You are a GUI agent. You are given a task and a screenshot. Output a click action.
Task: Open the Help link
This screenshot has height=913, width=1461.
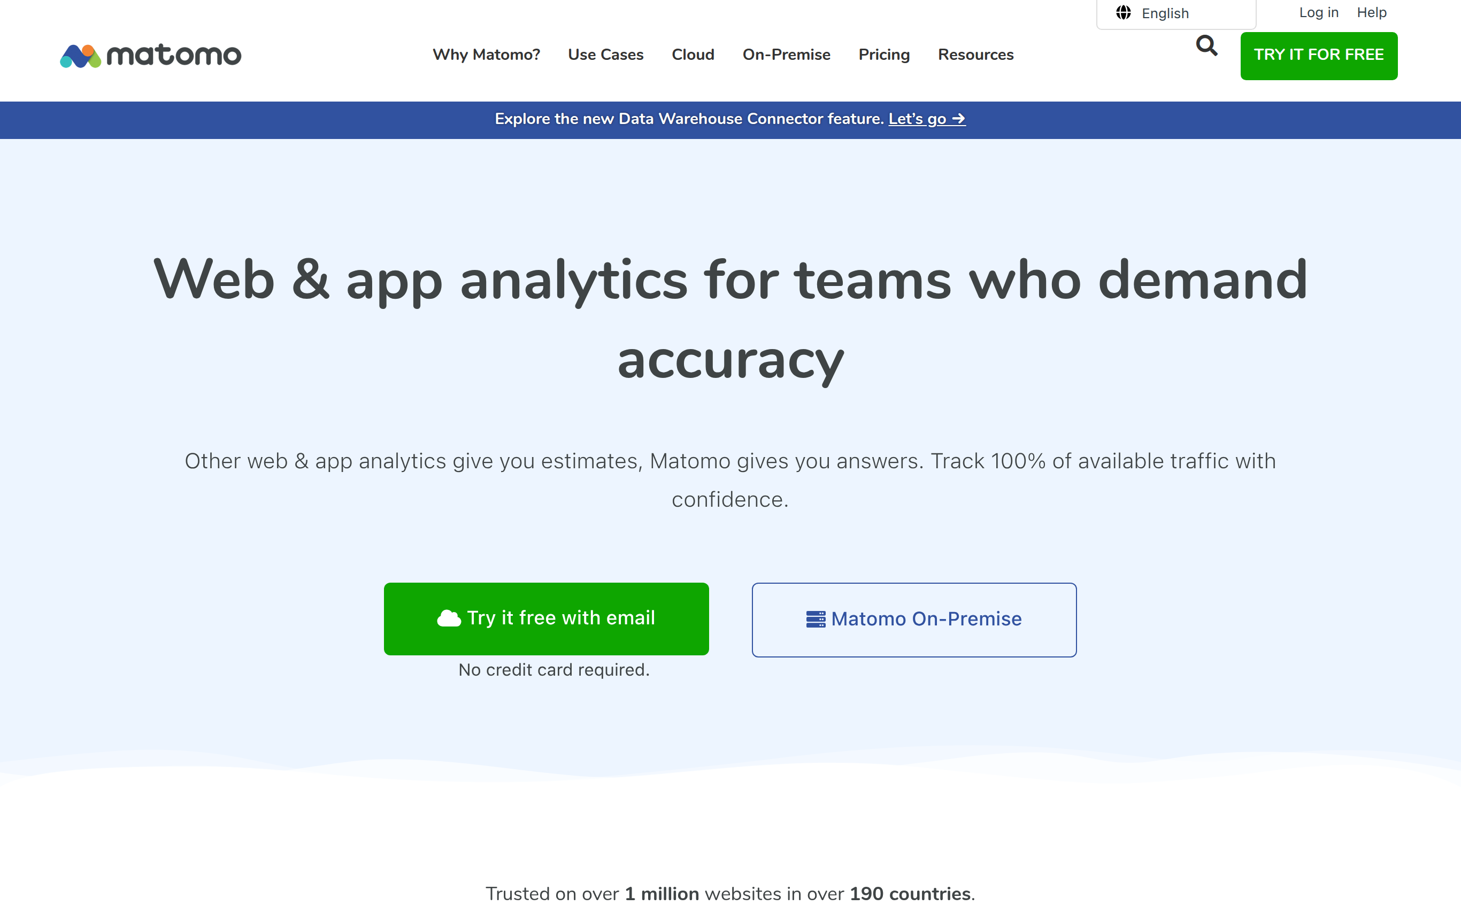[1371, 13]
